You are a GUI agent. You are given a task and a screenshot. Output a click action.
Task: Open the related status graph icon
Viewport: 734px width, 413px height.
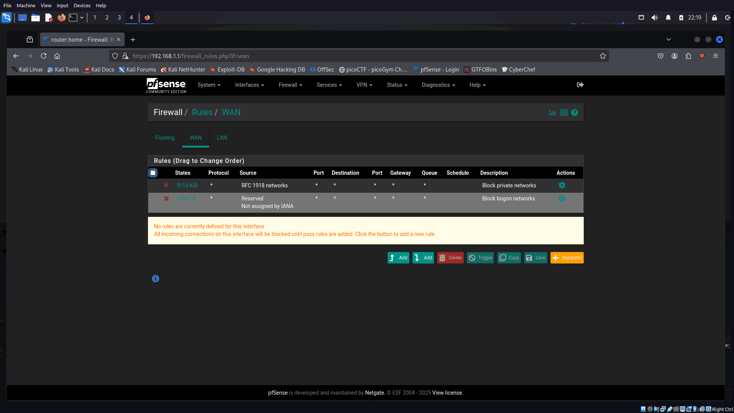coord(553,112)
